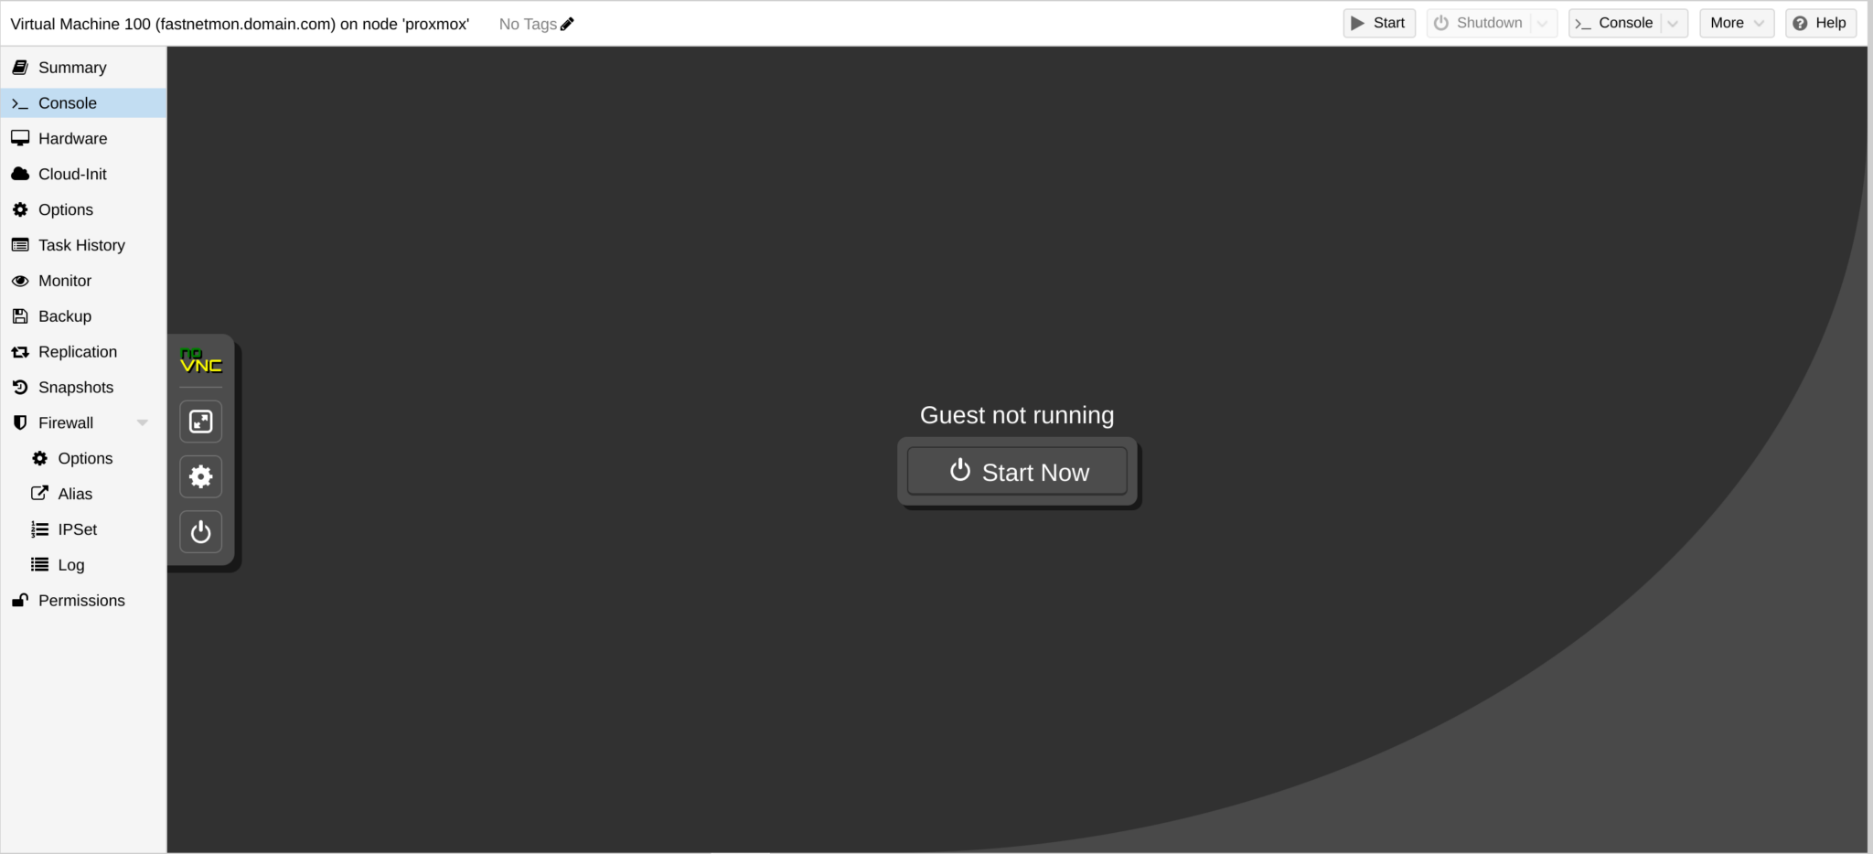The width and height of the screenshot is (1873, 854).
Task: Click the Help button
Action: 1819,23
